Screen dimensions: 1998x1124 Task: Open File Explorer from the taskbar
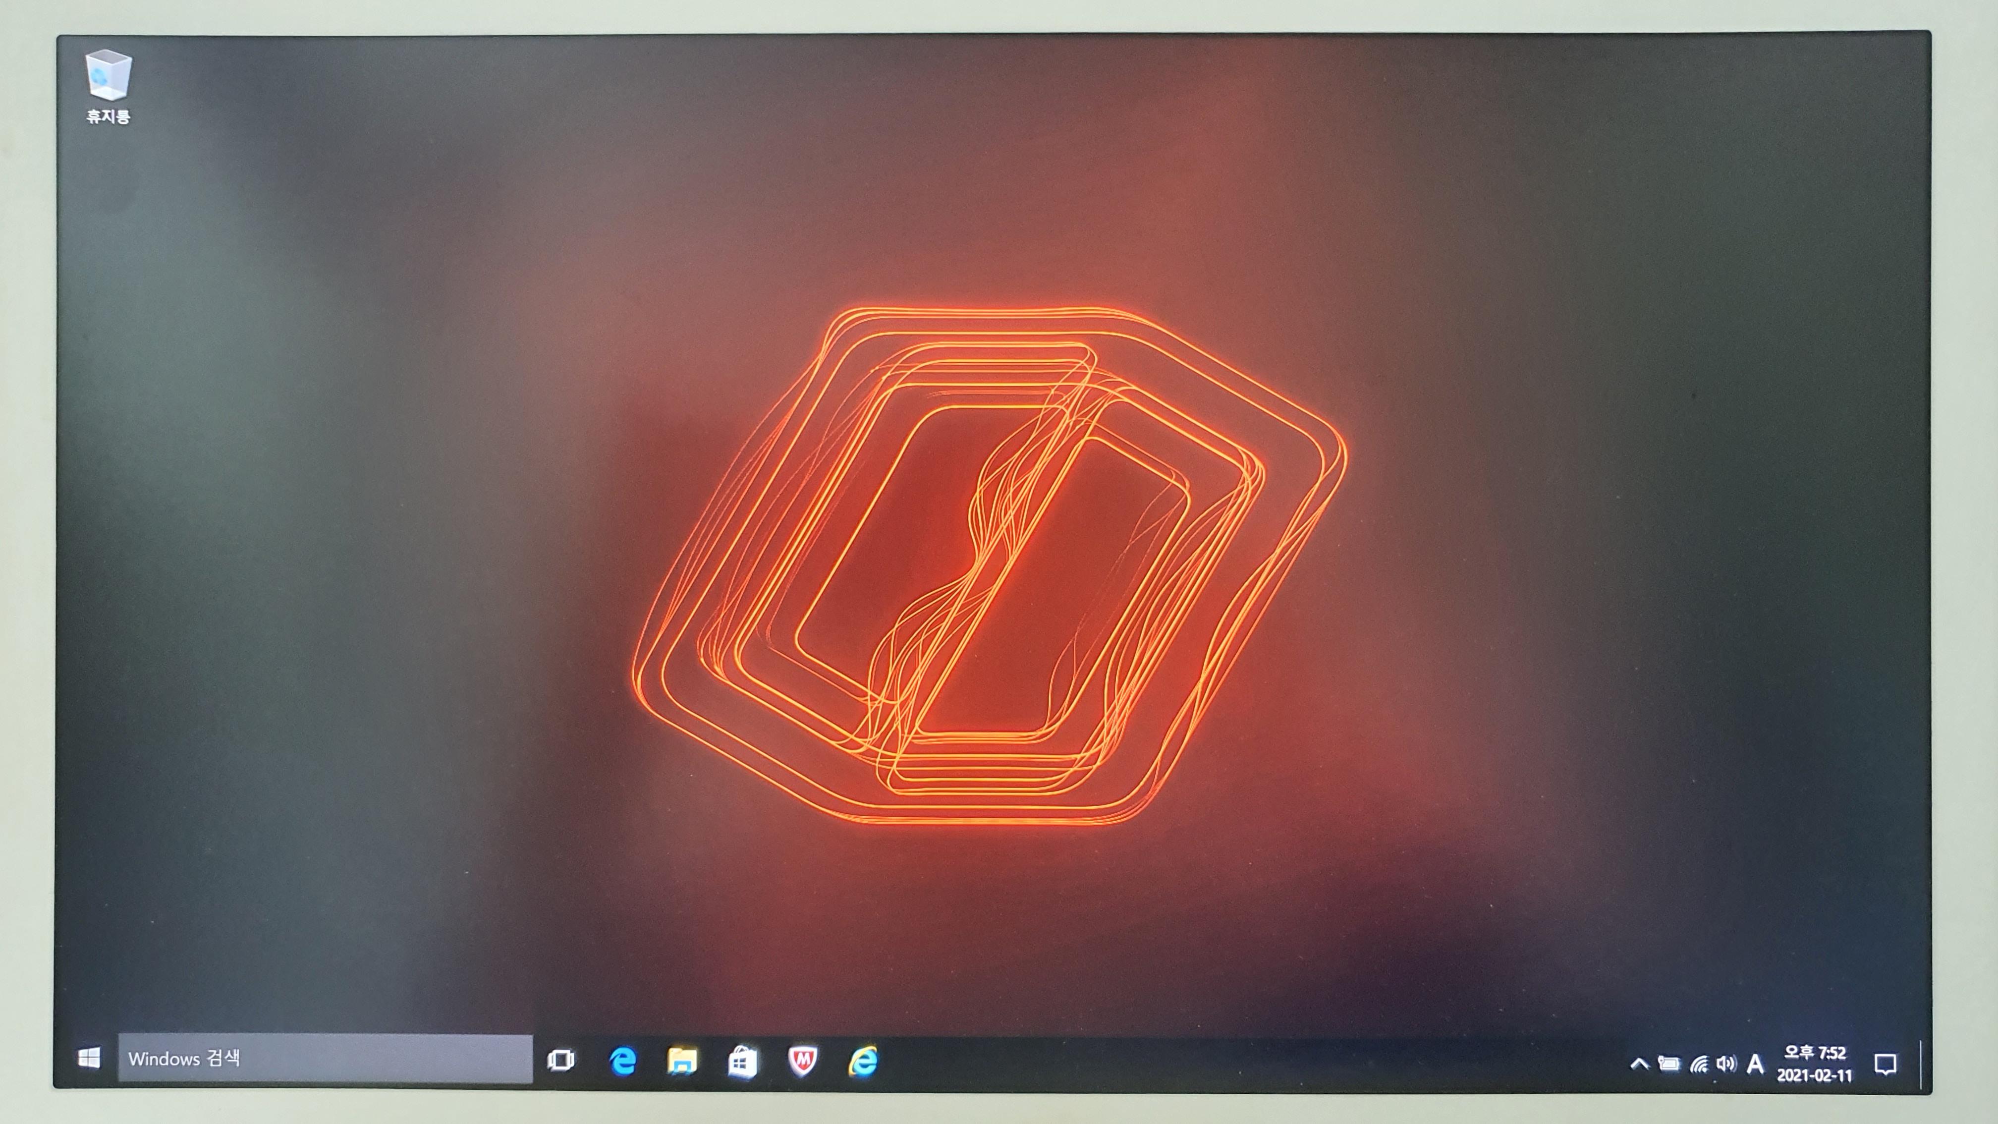coord(682,1061)
